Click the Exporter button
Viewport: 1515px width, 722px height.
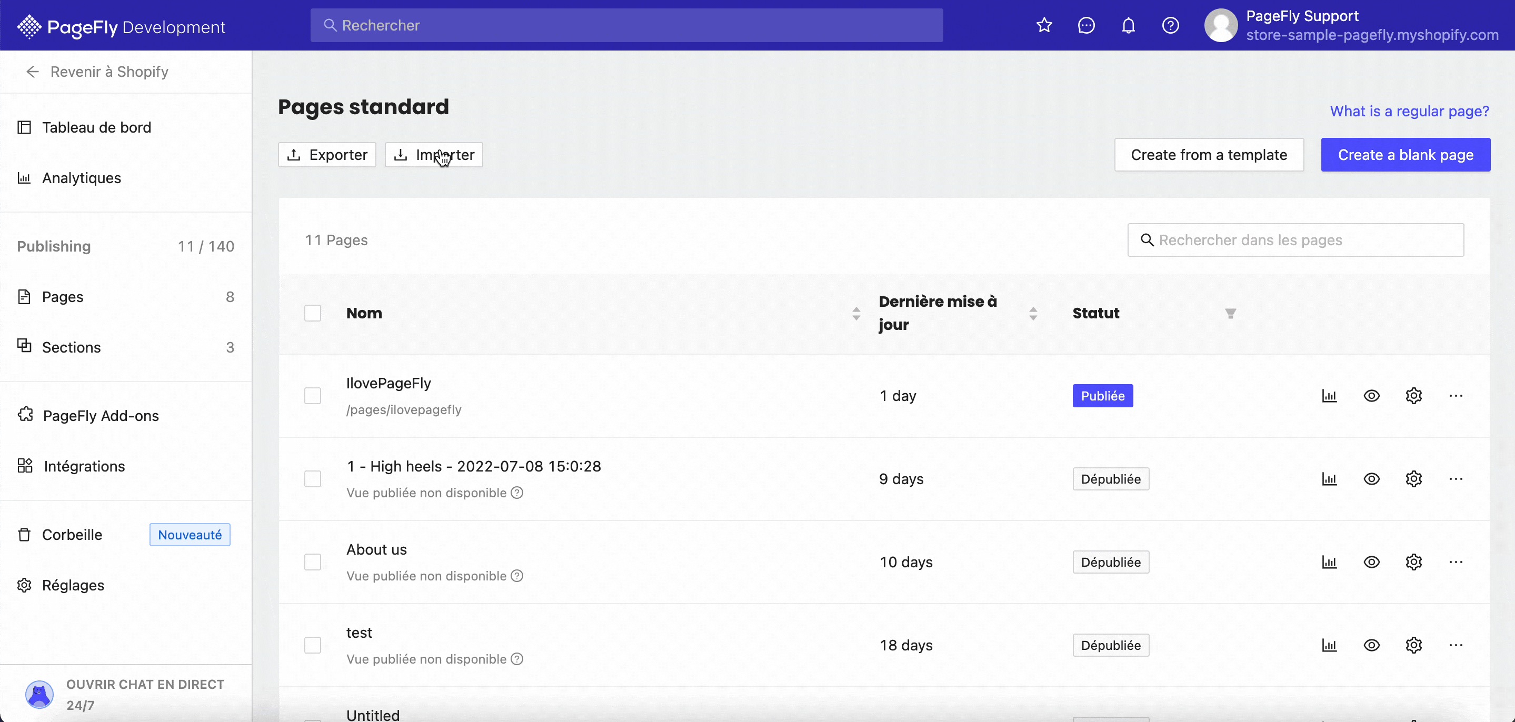(x=327, y=155)
